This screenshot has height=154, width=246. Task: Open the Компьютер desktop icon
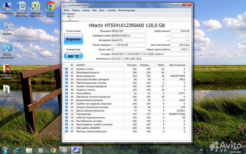7,8
